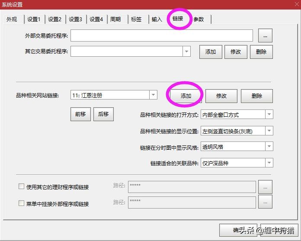This screenshot has width=301, height=241.
Task: Open the 设置2 tab
Action: click(55, 19)
